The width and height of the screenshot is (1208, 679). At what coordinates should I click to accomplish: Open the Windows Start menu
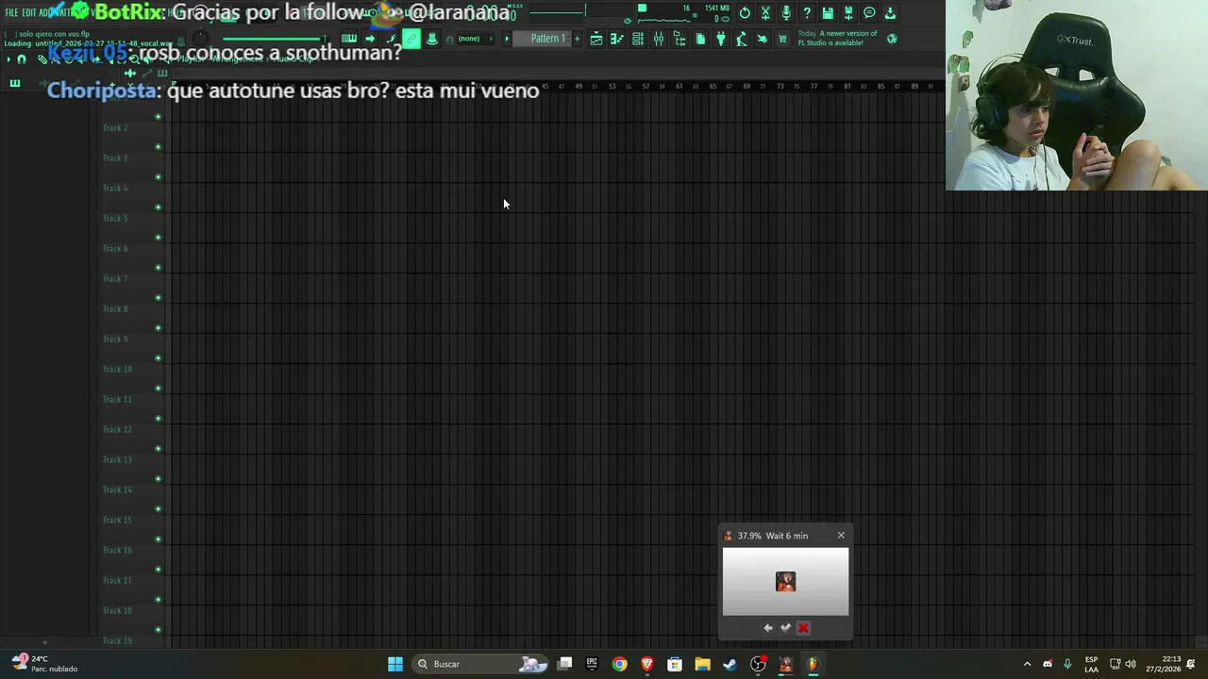[395, 664]
